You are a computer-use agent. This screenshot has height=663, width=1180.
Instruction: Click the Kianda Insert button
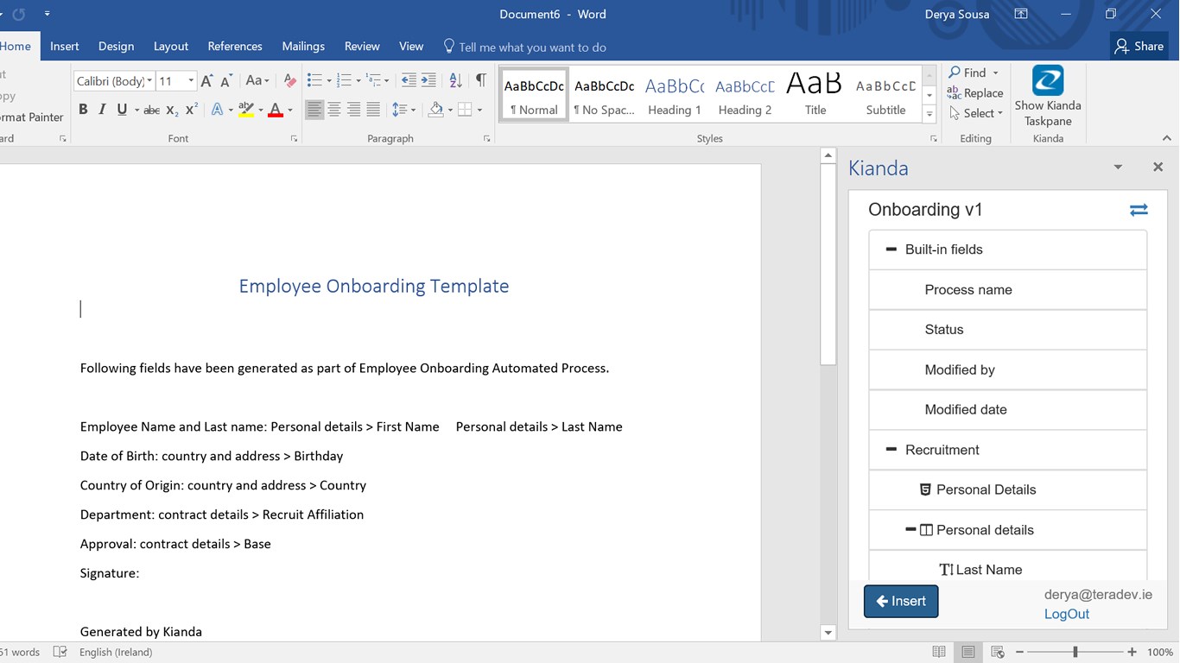pos(901,601)
